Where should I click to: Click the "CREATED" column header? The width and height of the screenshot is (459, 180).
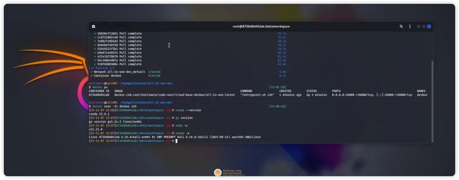pos(285,91)
